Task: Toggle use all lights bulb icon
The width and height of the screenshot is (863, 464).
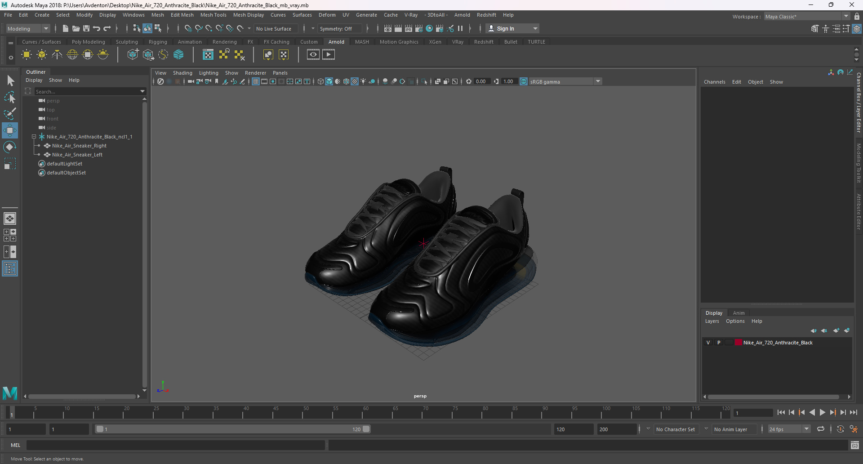Action: [x=363, y=81]
